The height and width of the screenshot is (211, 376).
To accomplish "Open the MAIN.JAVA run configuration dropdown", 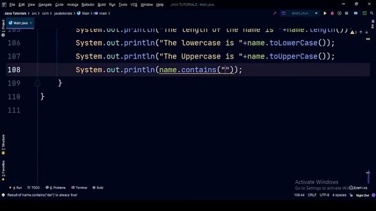I will pos(300,13).
